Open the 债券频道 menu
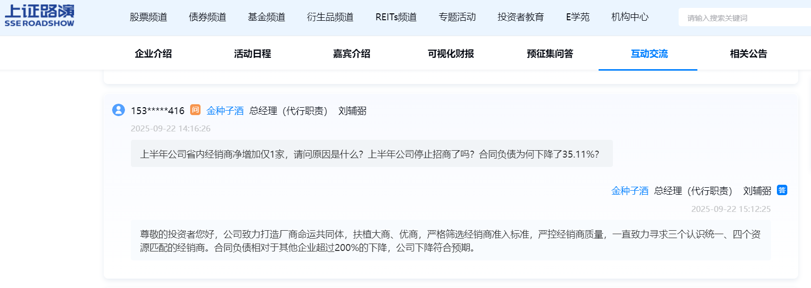The height and width of the screenshot is (288, 811). pyautogui.click(x=207, y=17)
